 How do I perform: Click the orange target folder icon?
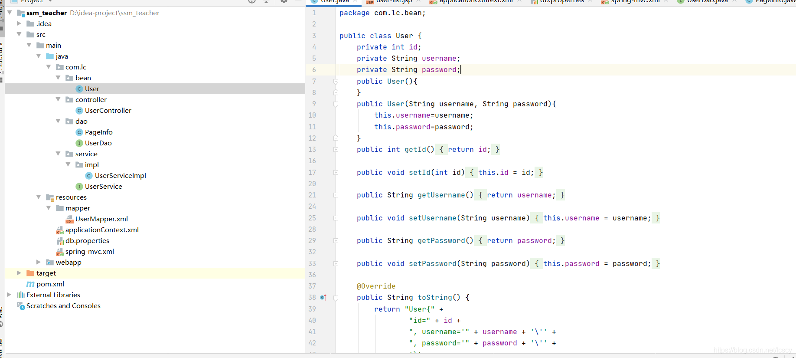point(30,273)
